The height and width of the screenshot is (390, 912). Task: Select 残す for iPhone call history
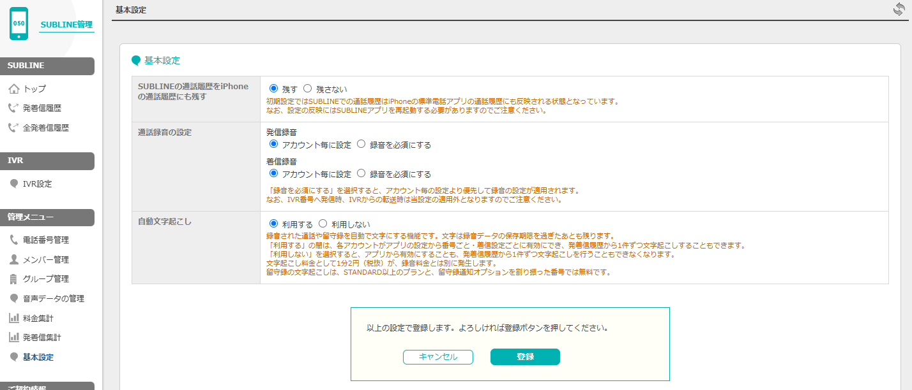pyautogui.click(x=274, y=89)
